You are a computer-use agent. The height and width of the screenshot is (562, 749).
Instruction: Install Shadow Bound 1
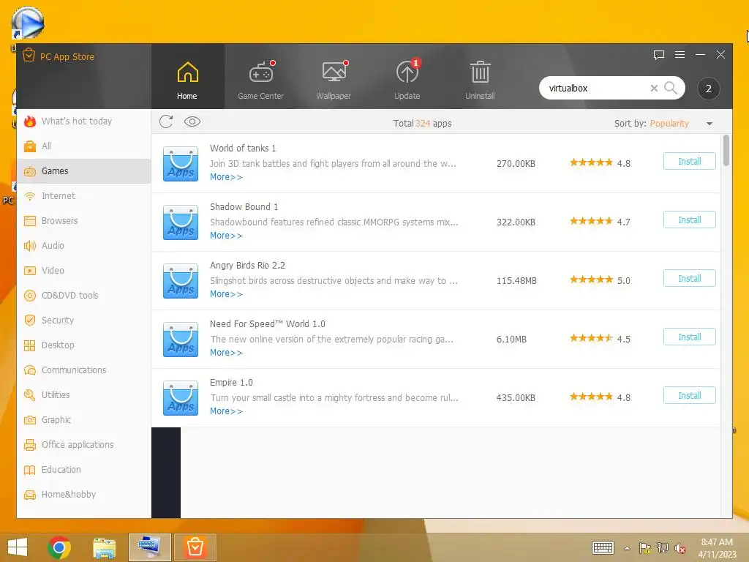tap(689, 220)
